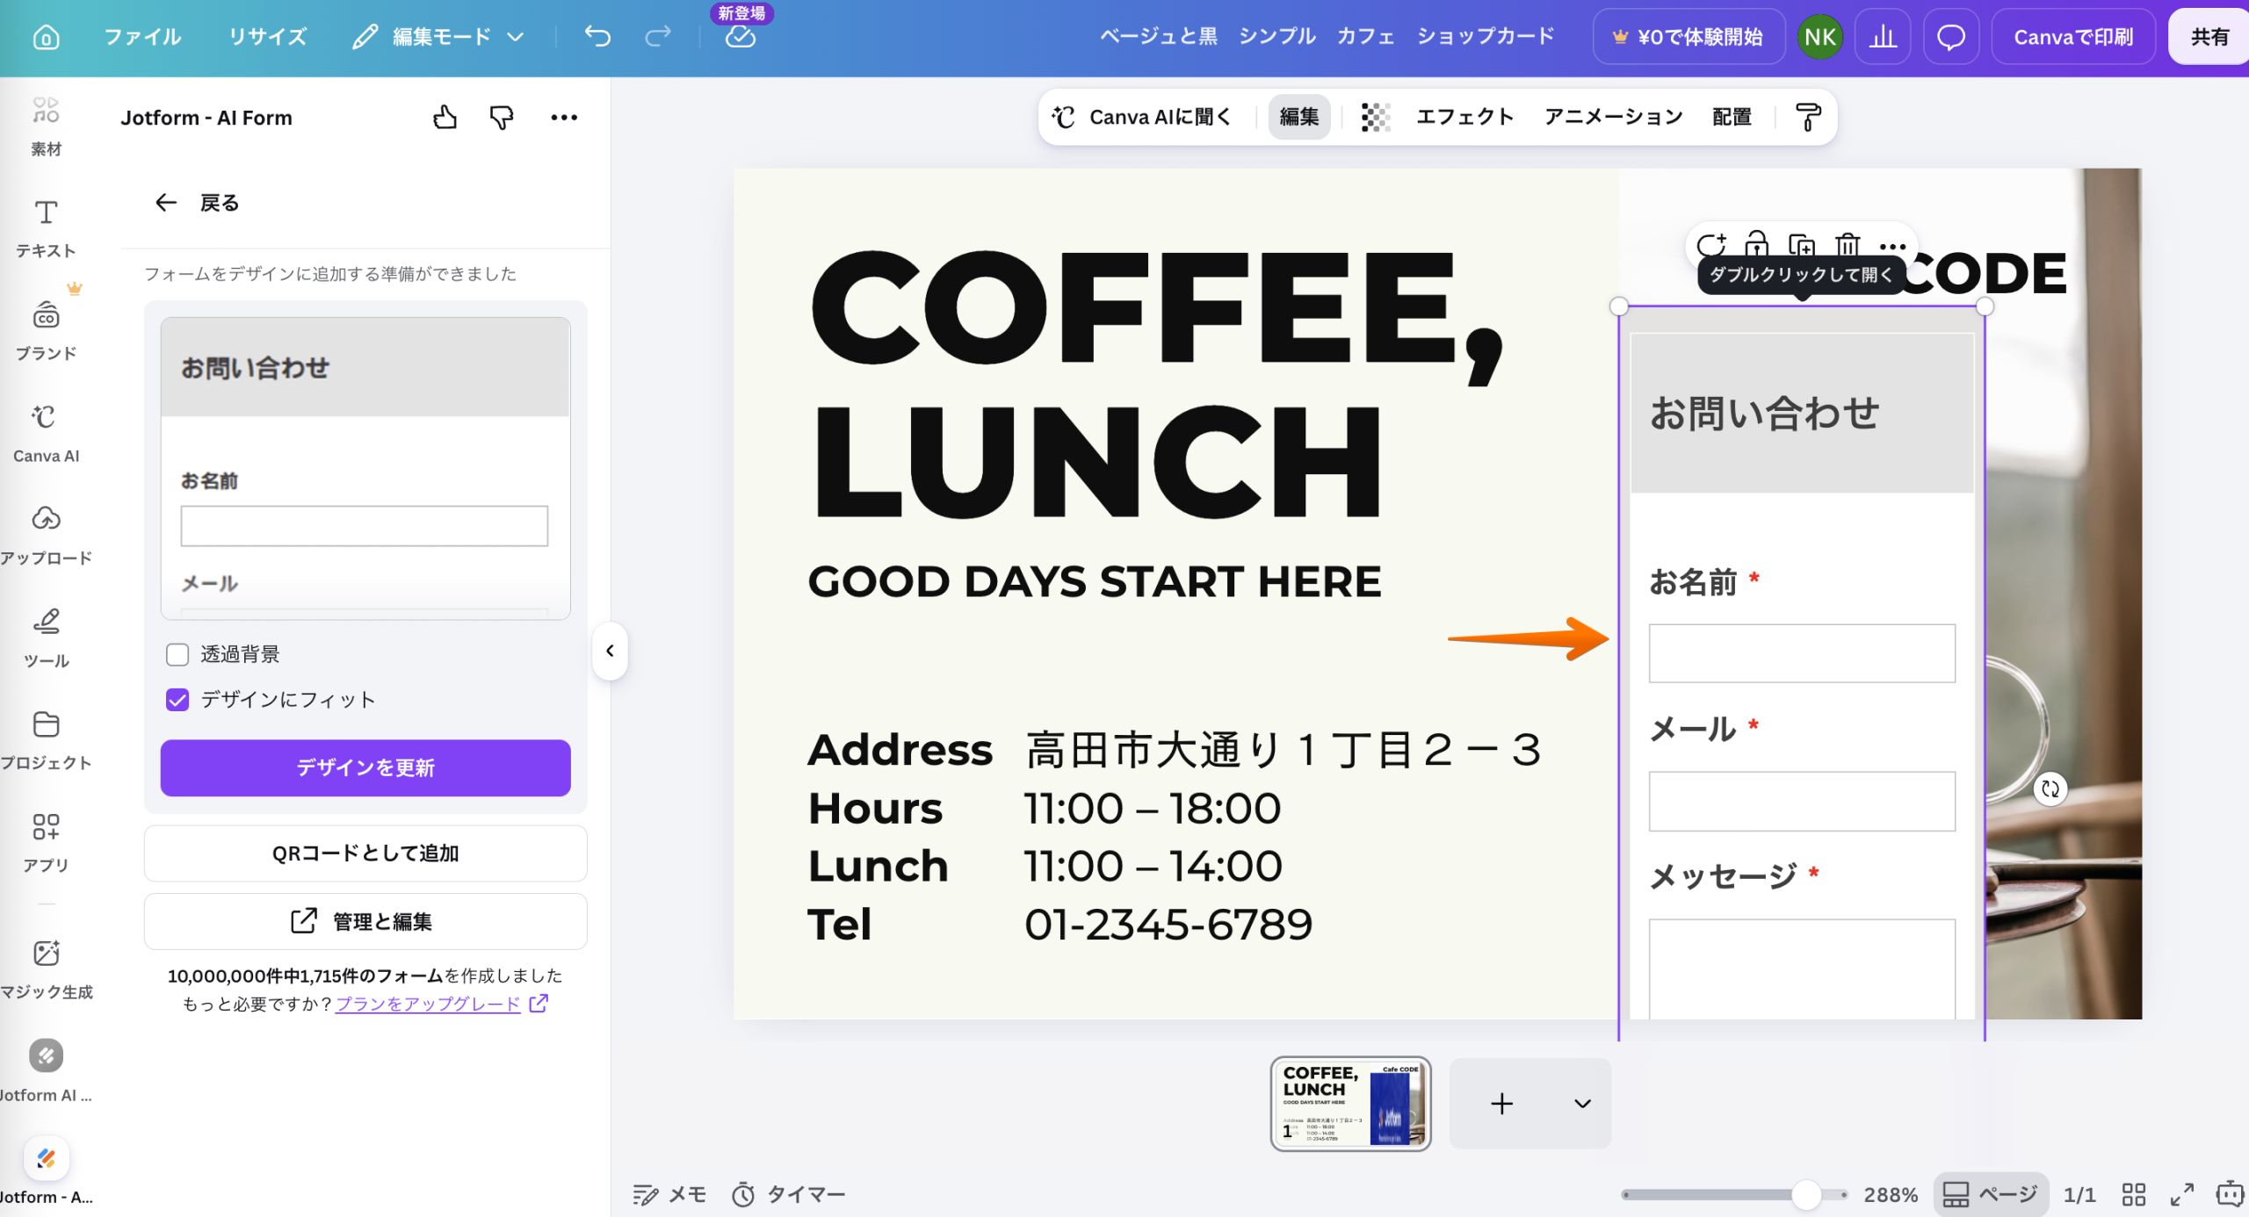
Task: Open the 素材 elements panel
Action: pyautogui.click(x=46, y=126)
